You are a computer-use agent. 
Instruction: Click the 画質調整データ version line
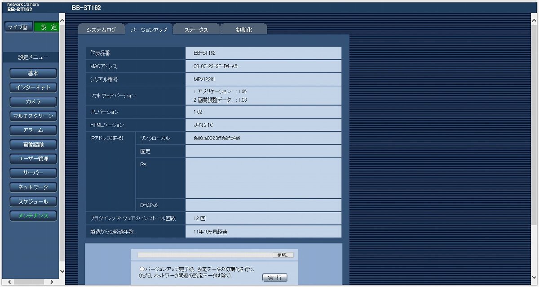220,100
